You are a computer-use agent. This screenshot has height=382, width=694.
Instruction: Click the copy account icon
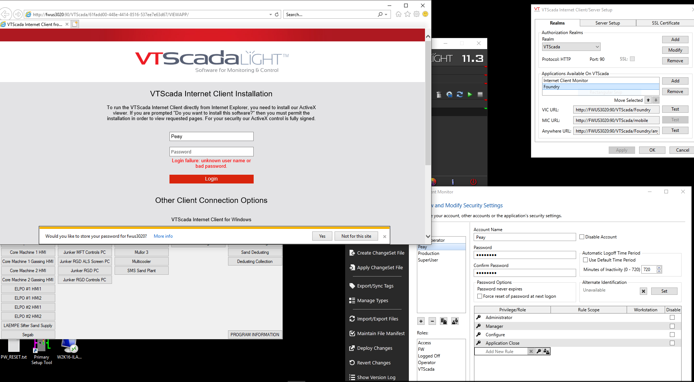click(x=444, y=321)
